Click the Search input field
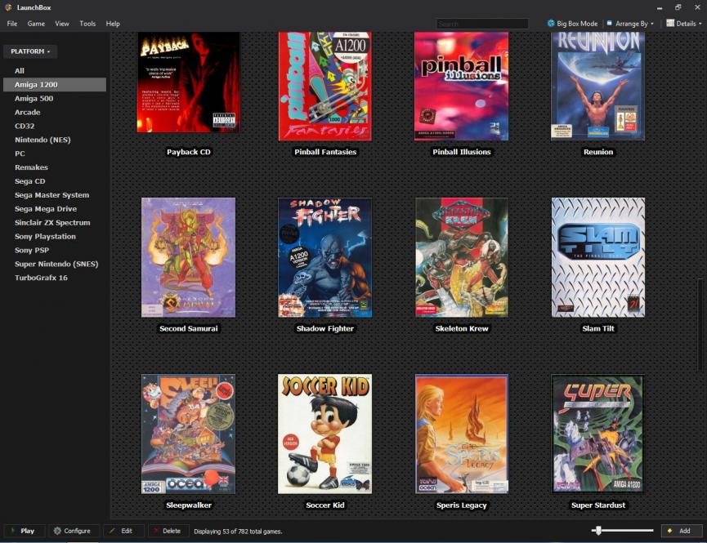Viewport: 707px width, 543px height. click(x=482, y=24)
